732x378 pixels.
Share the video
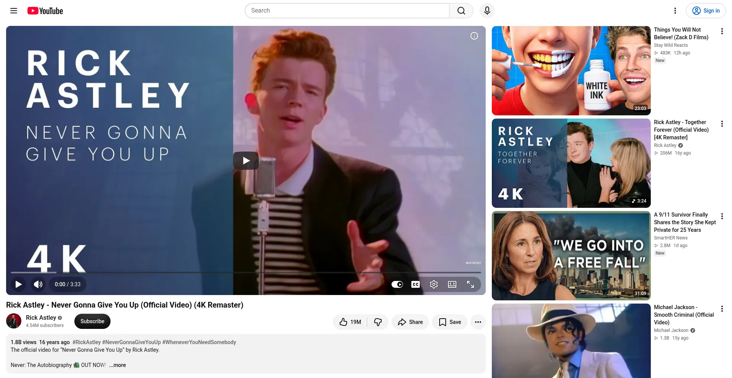click(410, 322)
